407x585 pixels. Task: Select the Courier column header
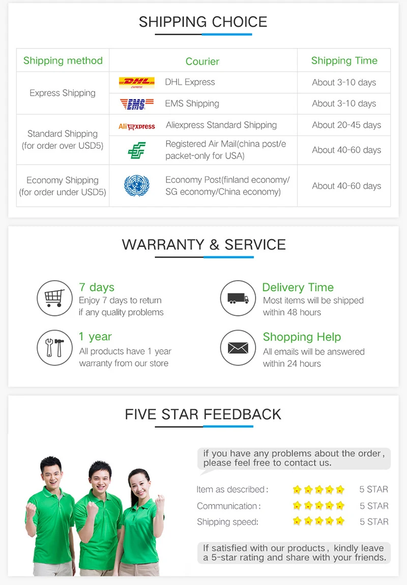pos(202,61)
